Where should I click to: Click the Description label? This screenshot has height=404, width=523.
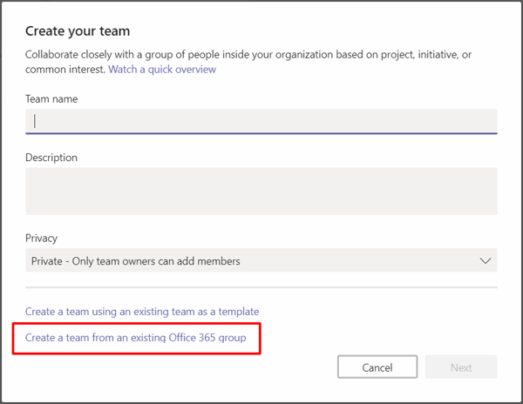(51, 158)
